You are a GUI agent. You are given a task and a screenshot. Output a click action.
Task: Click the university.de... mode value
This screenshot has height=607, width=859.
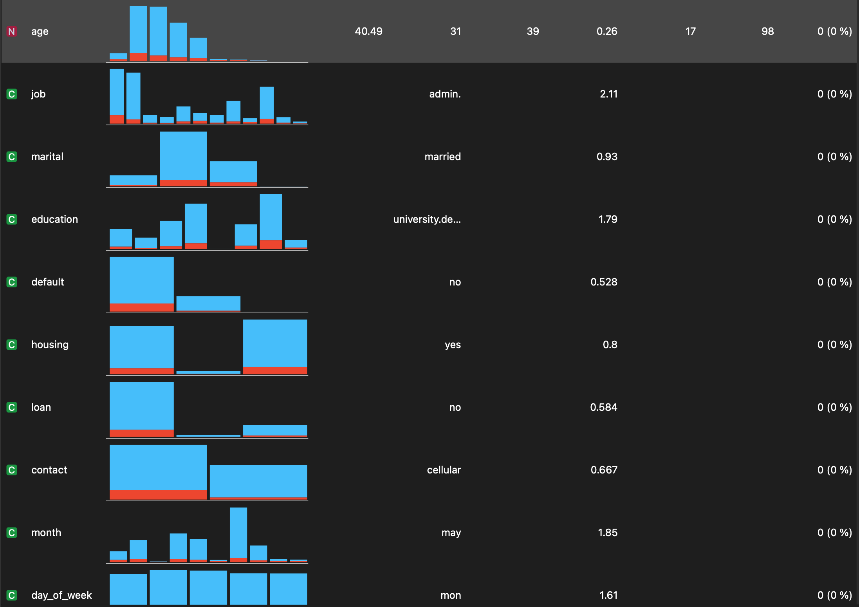click(x=427, y=219)
